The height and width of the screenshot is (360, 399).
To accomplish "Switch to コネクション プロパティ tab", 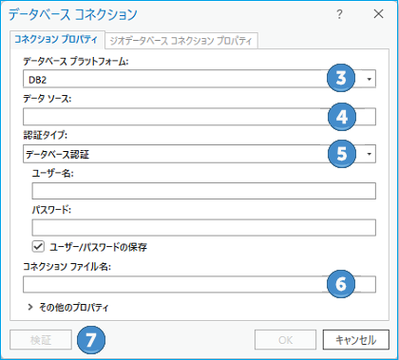I will [x=57, y=40].
